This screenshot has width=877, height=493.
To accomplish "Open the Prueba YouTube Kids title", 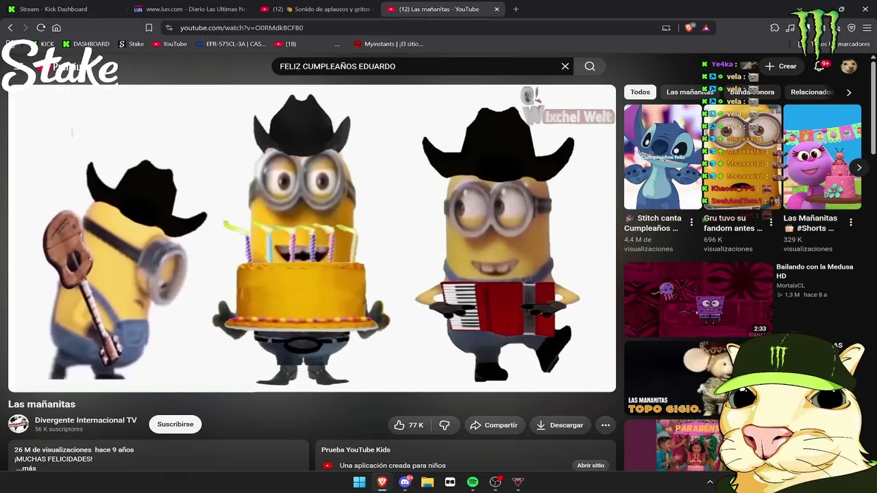I will click(x=356, y=450).
